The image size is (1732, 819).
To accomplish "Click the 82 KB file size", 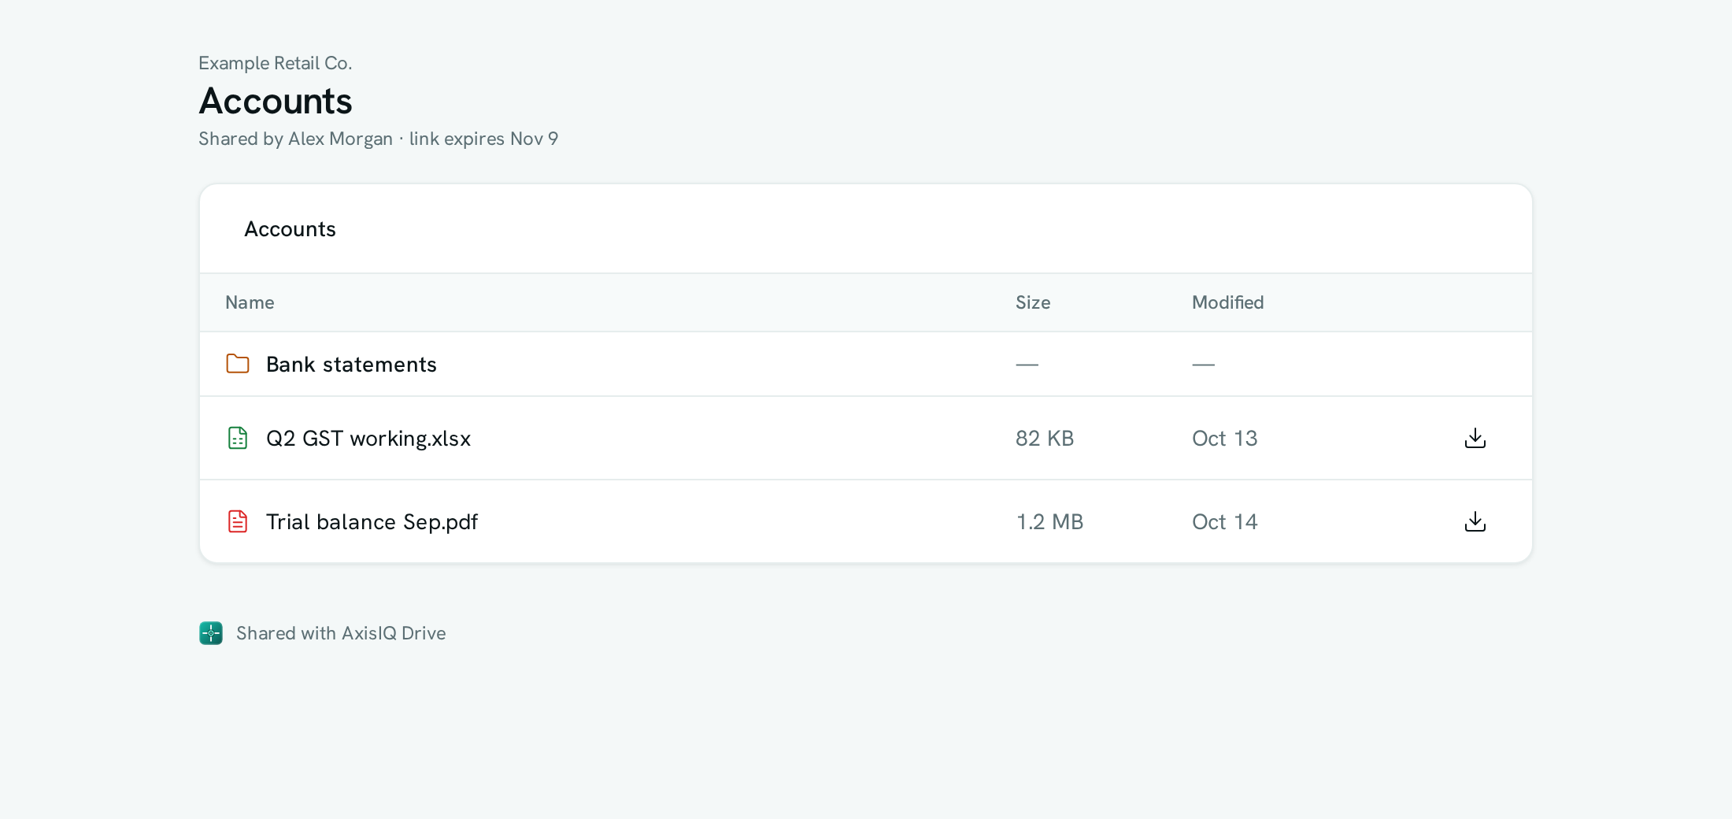I will tap(1045, 439).
